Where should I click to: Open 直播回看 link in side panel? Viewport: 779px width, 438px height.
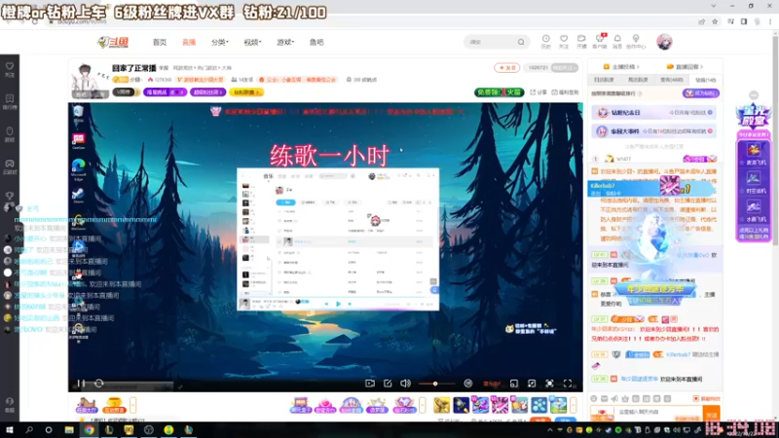(686, 66)
